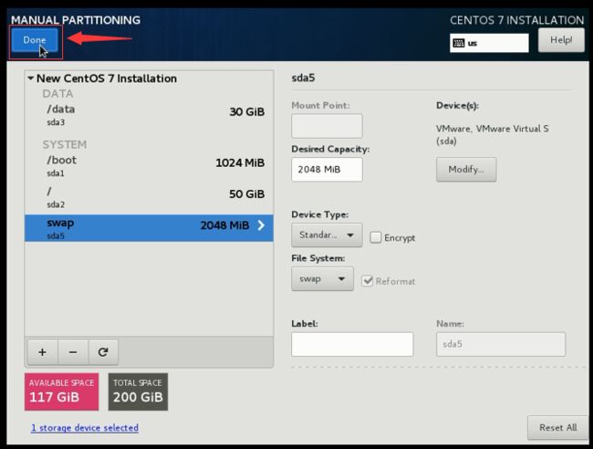Click the DATA group heading
Image resolution: width=593 pixels, height=449 pixels.
pos(57,94)
